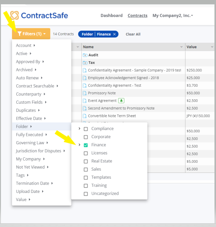
Task: Open the Contracts page link
Action: pos(138,15)
